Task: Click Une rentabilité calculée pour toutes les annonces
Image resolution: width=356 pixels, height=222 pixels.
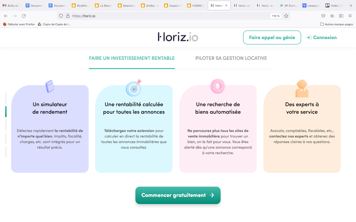Action: pyautogui.click(x=134, y=108)
